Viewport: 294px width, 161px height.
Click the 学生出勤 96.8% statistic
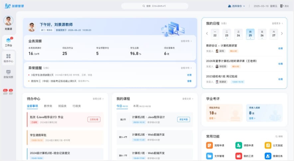(136, 51)
